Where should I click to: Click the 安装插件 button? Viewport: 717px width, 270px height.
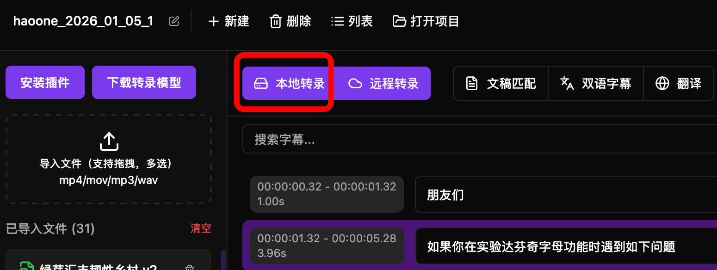click(x=45, y=82)
